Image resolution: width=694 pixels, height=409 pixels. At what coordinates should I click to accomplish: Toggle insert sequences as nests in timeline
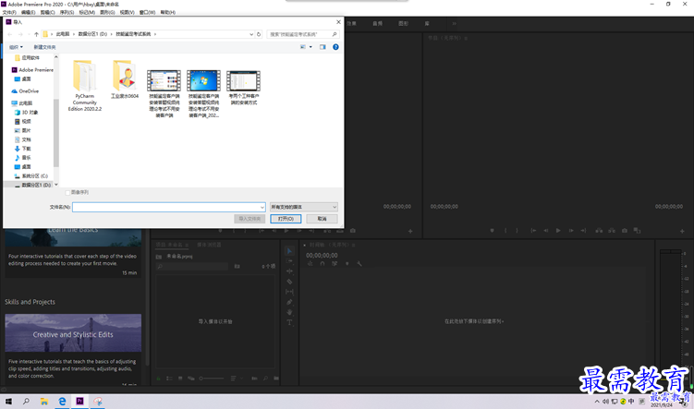tap(310, 263)
